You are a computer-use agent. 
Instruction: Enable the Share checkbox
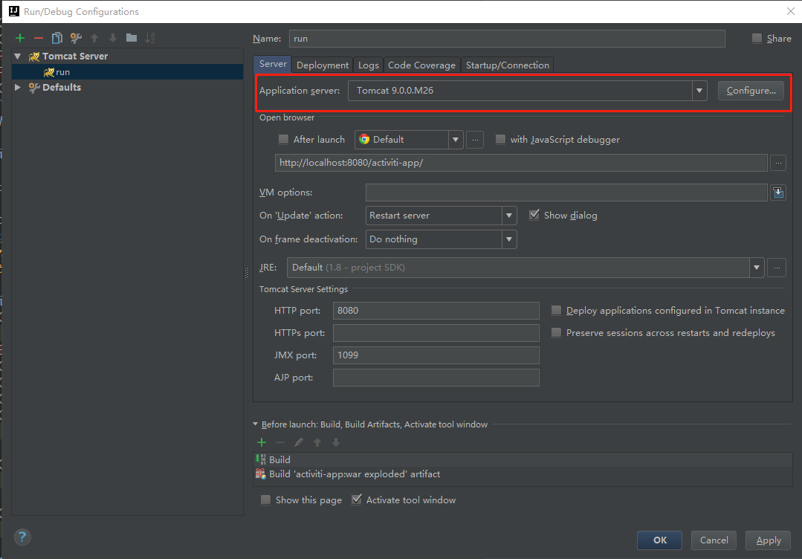tap(757, 39)
